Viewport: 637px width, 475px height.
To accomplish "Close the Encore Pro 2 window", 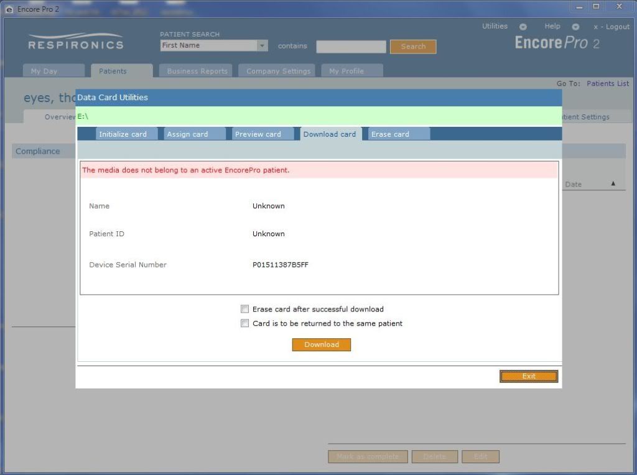I will click(619, 6).
